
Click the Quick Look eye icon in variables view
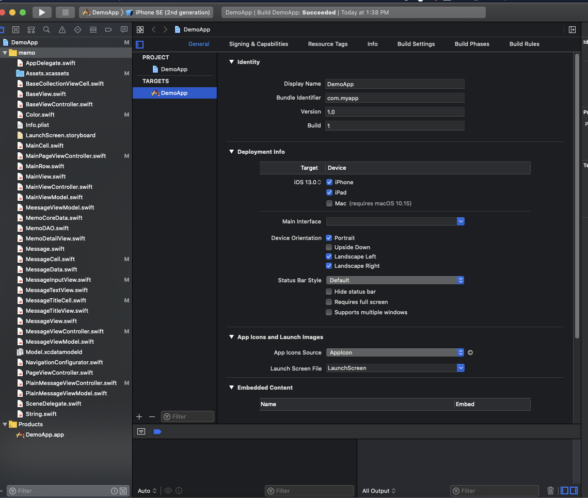[x=168, y=490]
